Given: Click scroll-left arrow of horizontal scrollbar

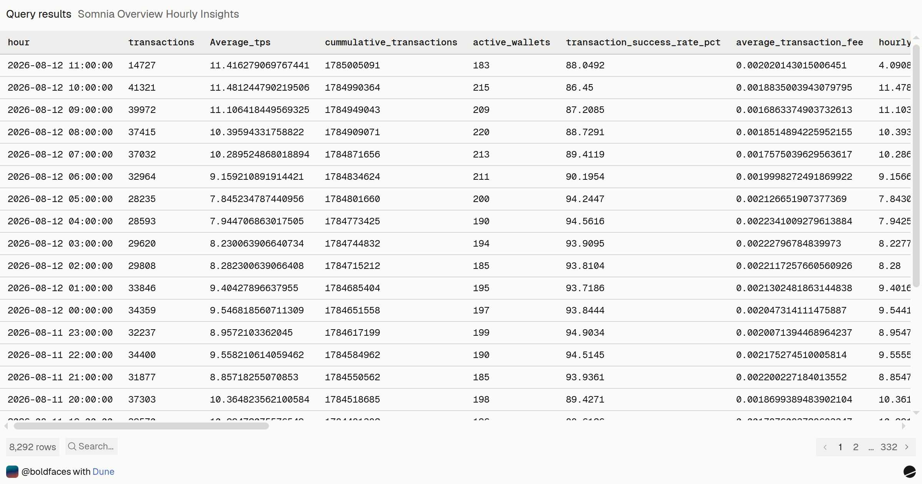Looking at the screenshot, I should [6, 426].
